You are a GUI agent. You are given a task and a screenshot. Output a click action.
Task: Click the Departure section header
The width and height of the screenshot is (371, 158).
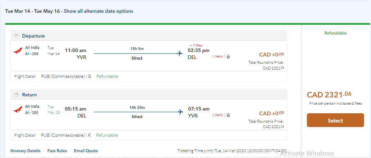point(33,36)
